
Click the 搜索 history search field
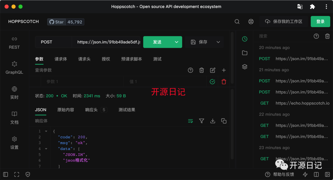tap(284, 36)
